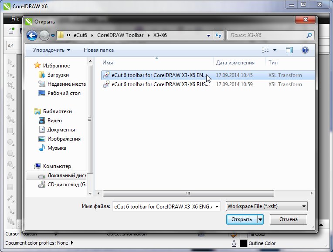Click the back navigation arrow button
Image resolution: width=333 pixels, height=252 pixels.
pos(32,35)
